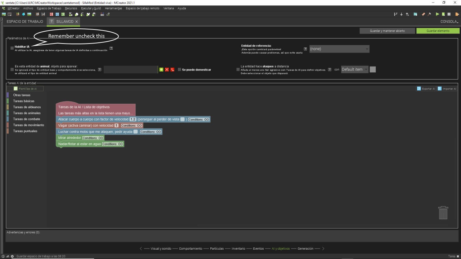Click Guardar elemento button
Viewport: 461px width, 259px height.
438,31
